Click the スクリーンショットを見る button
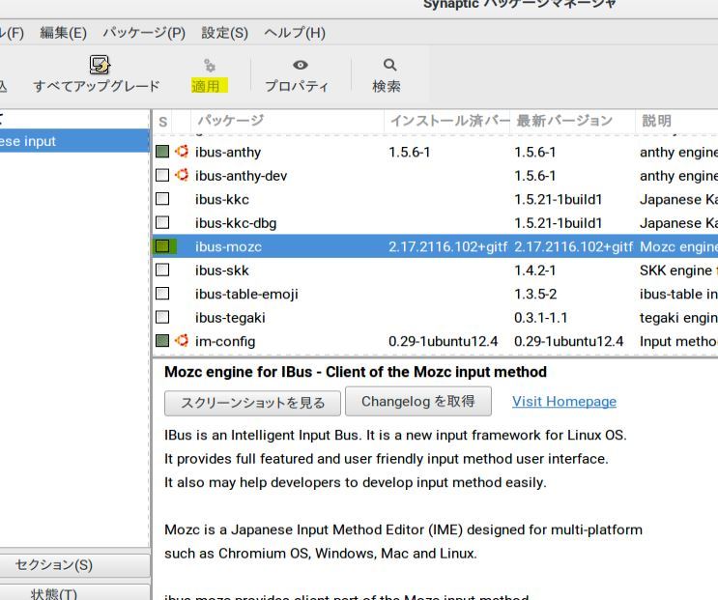This screenshot has width=718, height=600. click(252, 402)
